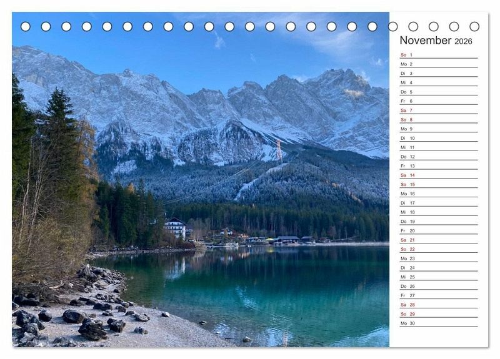Image resolution: width=500 pixels, height=359 pixels.
Task: Pick the red Sunday 8 entry
Action: 438,120
